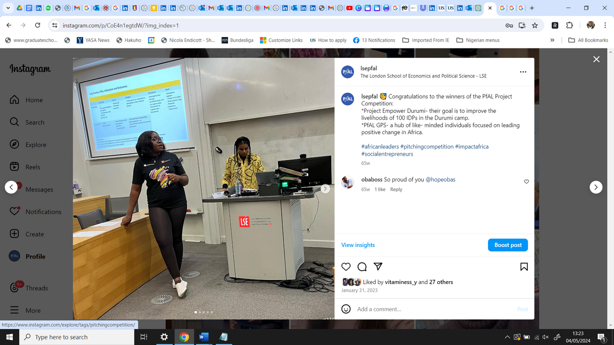Expand the More menu in sidebar
614x345 pixels.
pos(33,310)
